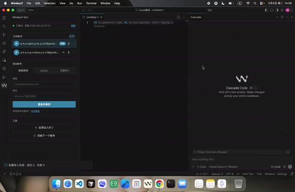Open Spotlight search in macOS menu bar
Image resolution: width=295 pixels, height=192 pixels.
255,3
